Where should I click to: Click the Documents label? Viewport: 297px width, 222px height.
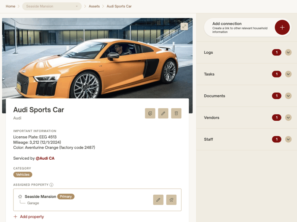click(215, 96)
